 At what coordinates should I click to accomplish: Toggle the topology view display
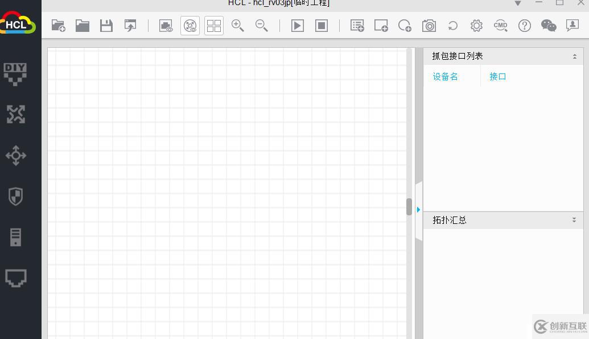190,26
